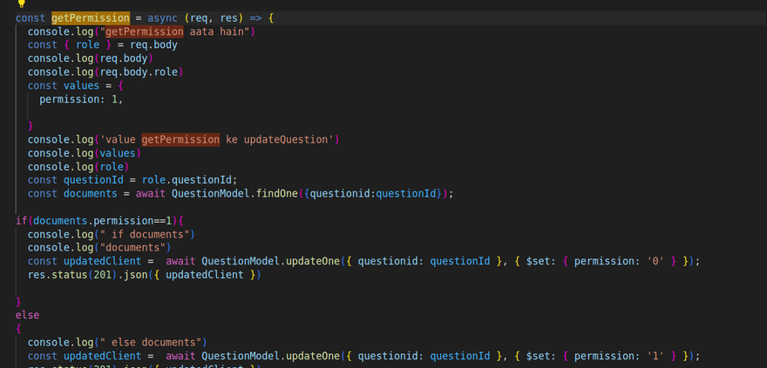Click the async keyword

coord(164,17)
